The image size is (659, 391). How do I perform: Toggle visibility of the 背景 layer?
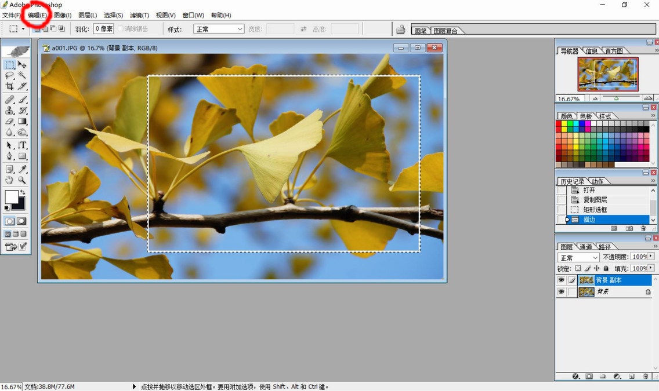pyautogui.click(x=561, y=292)
